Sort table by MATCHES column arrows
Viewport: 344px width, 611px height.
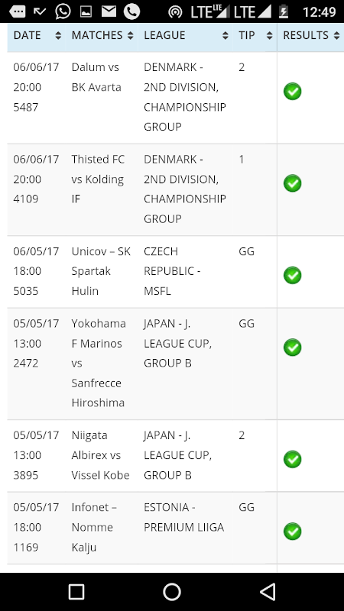pos(130,35)
